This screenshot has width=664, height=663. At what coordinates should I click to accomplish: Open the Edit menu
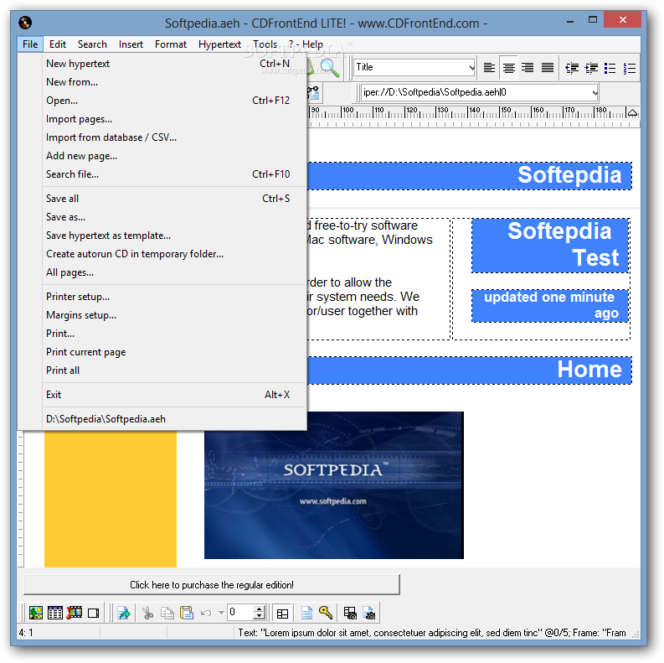pyautogui.click(x=58, y=44)
